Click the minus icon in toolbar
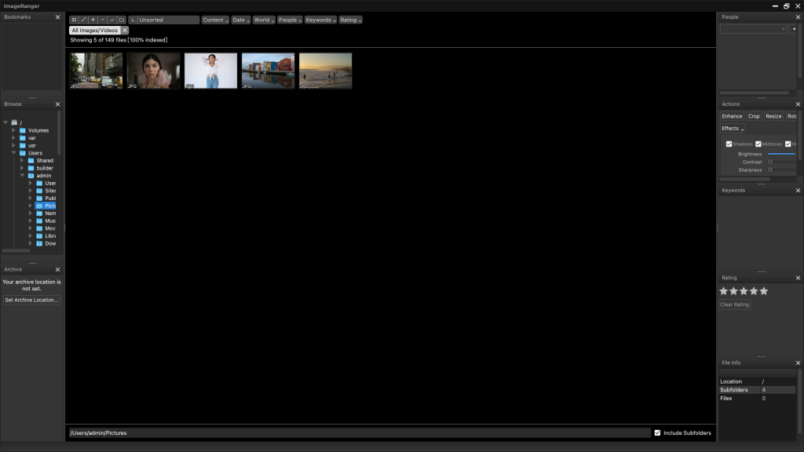The height and width of the screenshot is (452, 804). click(x=103, y=20)
